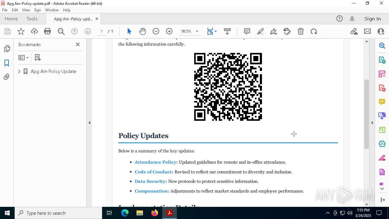Go to the previous page arrow
Viewport: 389px width, 219px height.
[74, 31]
